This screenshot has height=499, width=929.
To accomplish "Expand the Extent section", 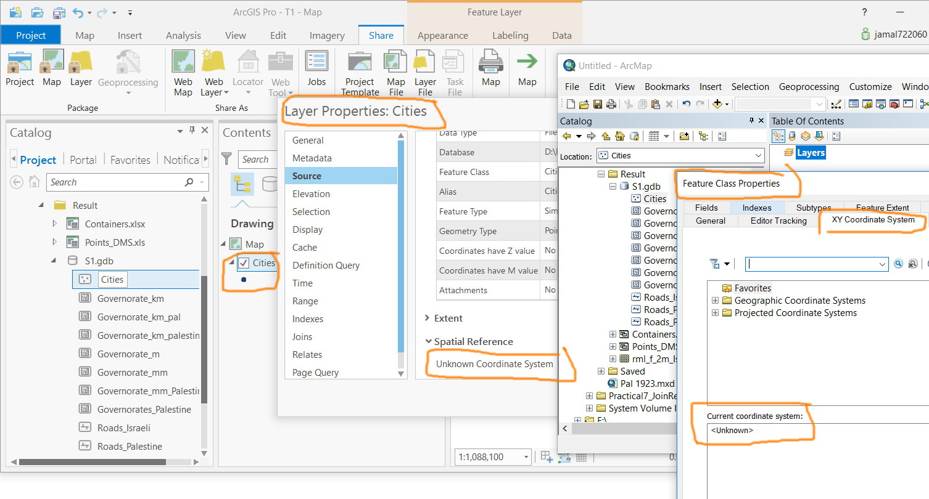I will click(427, 318).
